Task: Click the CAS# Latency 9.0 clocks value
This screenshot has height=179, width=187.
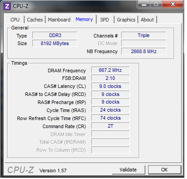Action: point(110,86)
